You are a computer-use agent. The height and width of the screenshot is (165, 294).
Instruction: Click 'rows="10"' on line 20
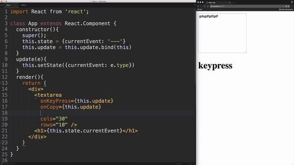point(54,125)
